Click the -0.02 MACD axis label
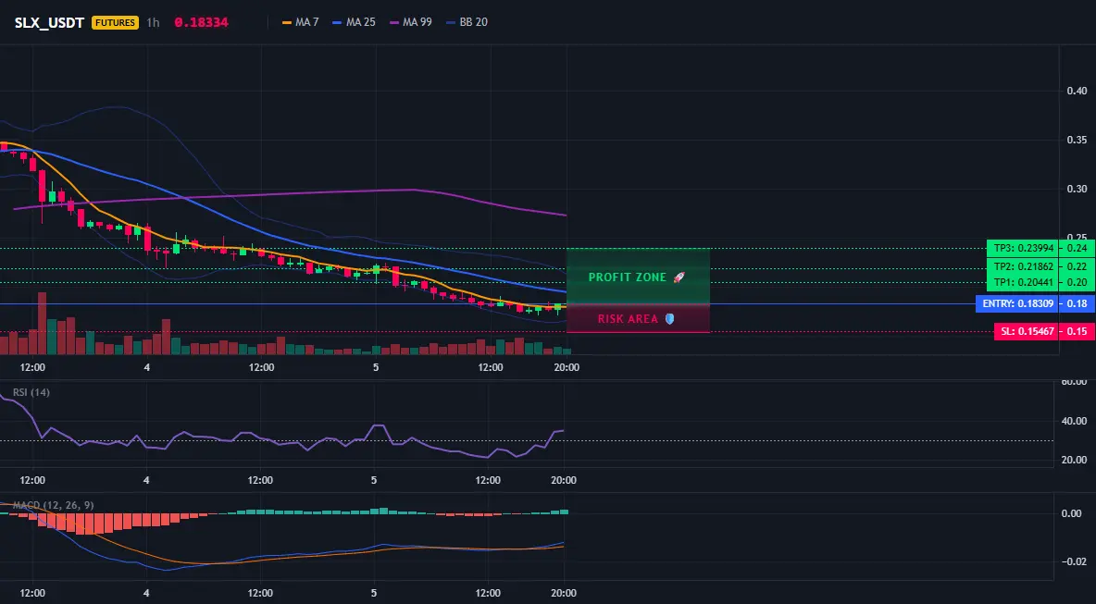The image size is (1096, 604). point(1072,562)
